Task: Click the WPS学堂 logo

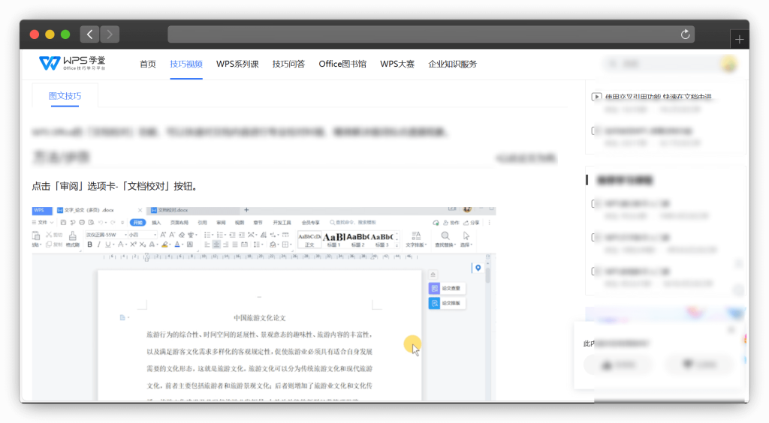Action: (72, 63)
